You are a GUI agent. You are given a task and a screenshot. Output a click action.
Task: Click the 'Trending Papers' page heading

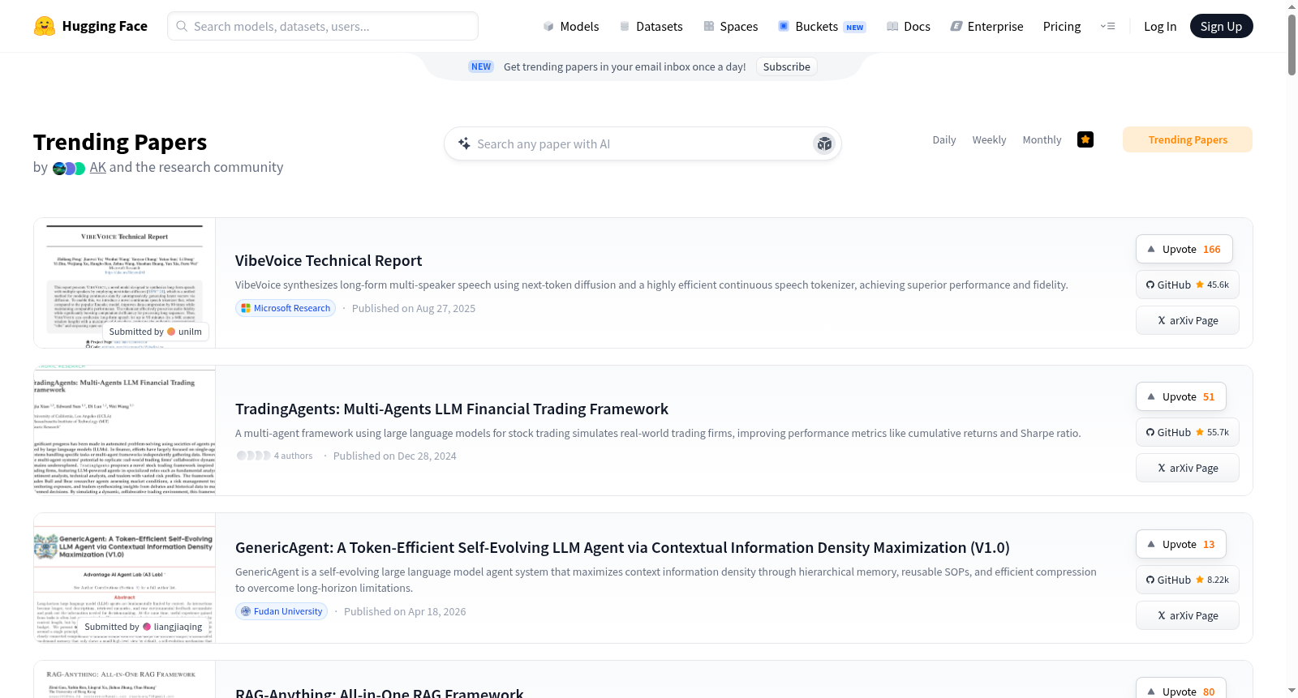(120, 142)
